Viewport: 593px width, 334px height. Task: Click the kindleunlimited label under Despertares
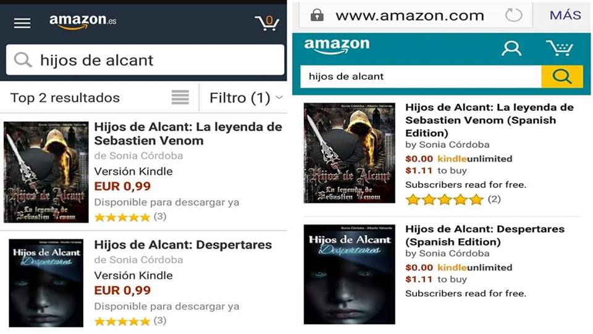(x=474, y=267)
